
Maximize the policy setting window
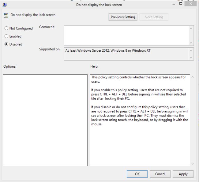point(181,3)
